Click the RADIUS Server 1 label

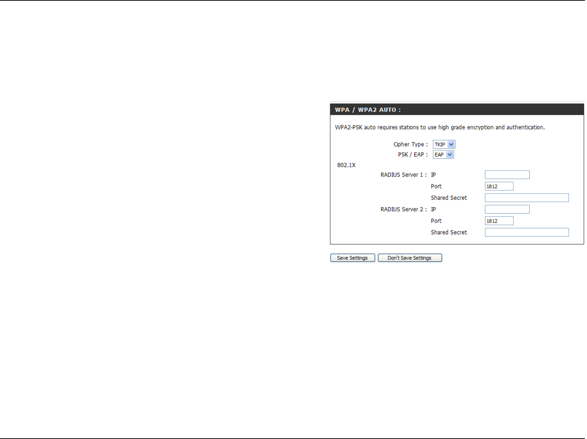(x=403, y=175)
